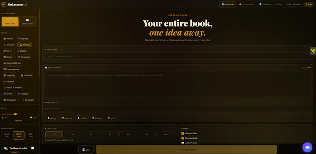Choose the Sci-Fi genre chip in sidebar

8,51
